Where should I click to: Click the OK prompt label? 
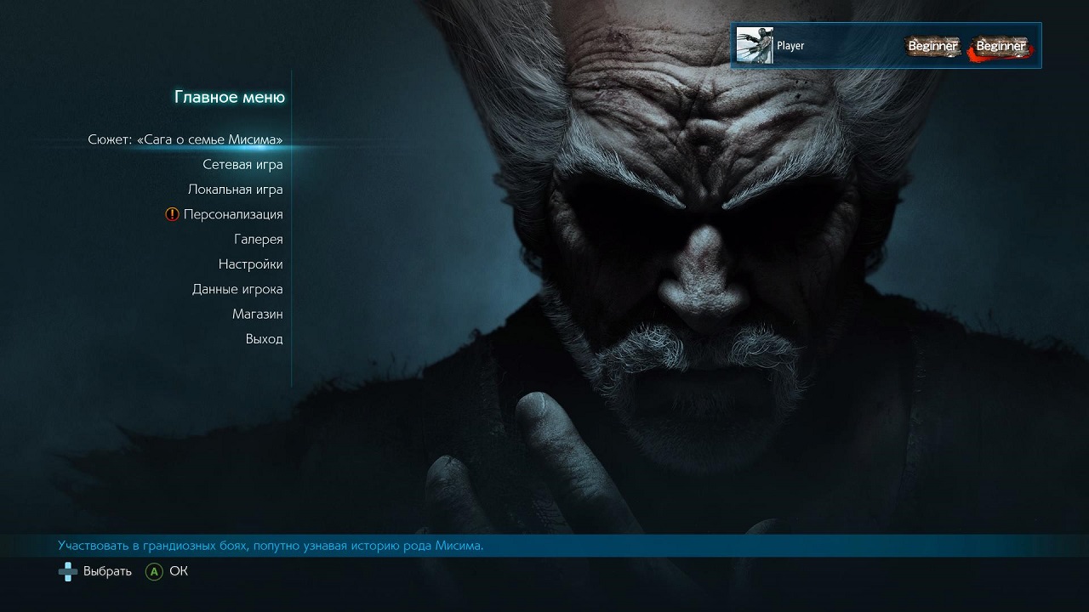pos(178,571)
